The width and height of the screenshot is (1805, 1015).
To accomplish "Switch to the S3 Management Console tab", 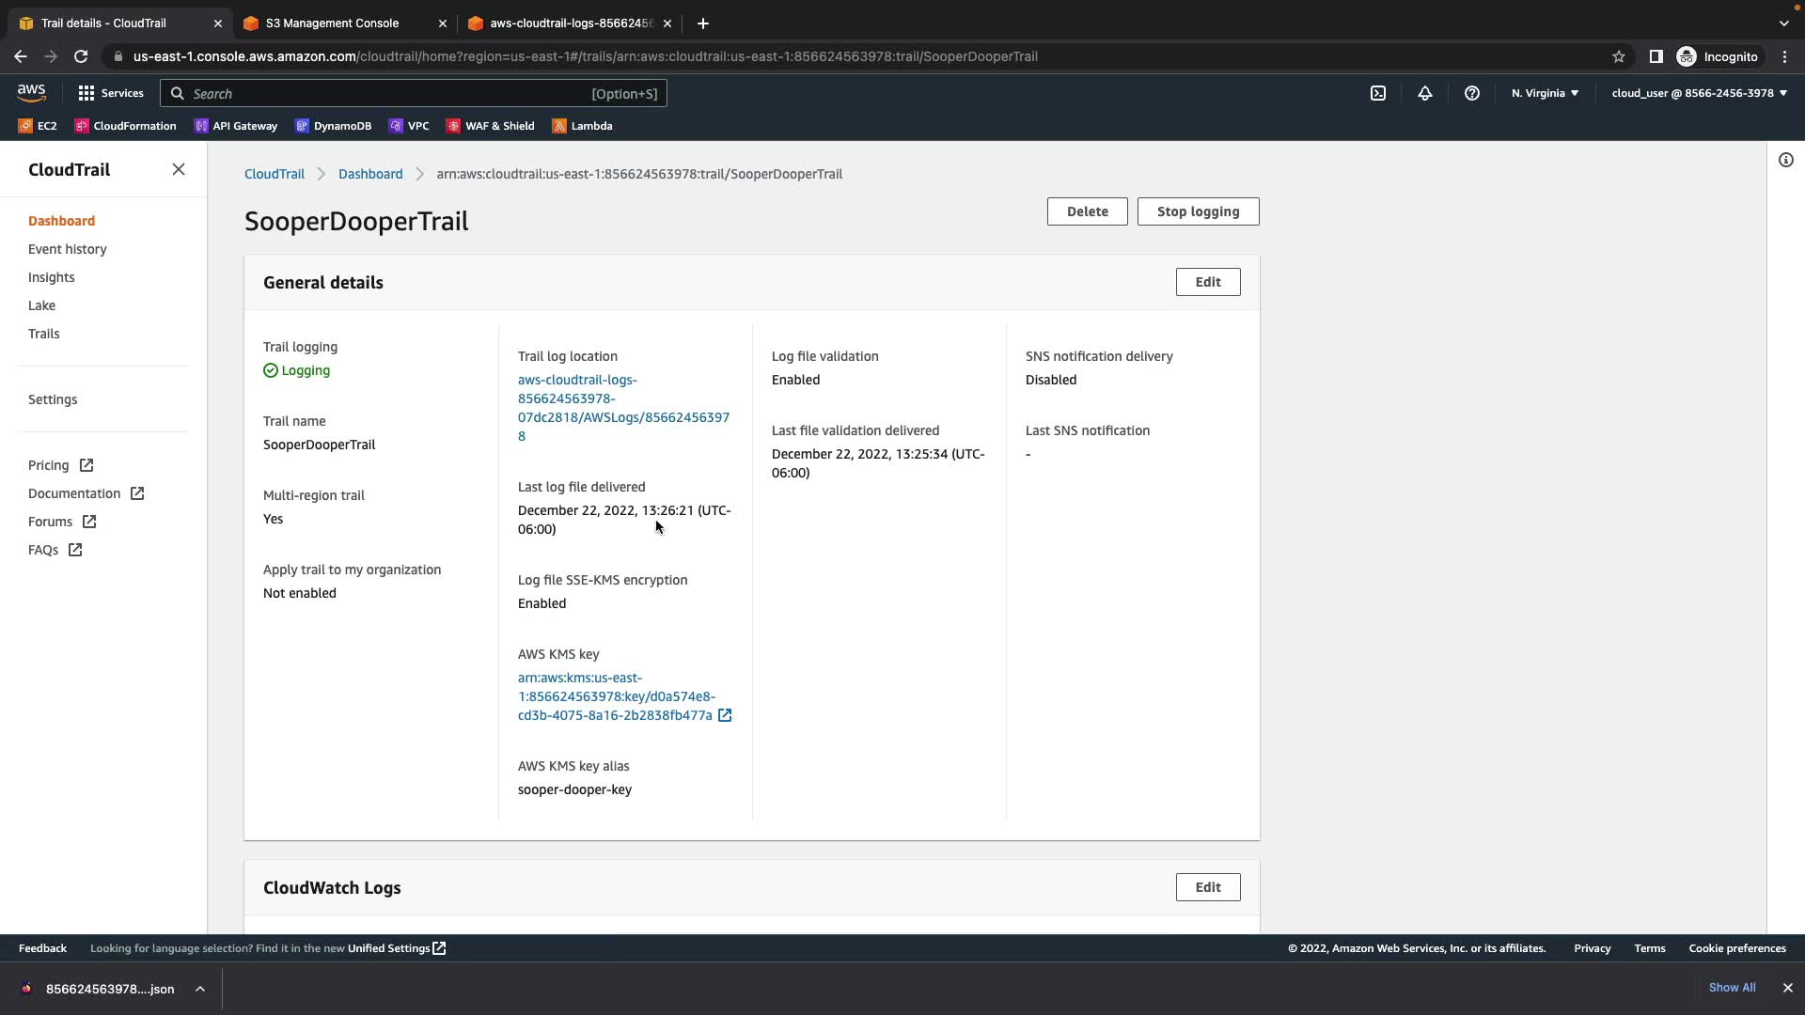I will tap(332, 23).
